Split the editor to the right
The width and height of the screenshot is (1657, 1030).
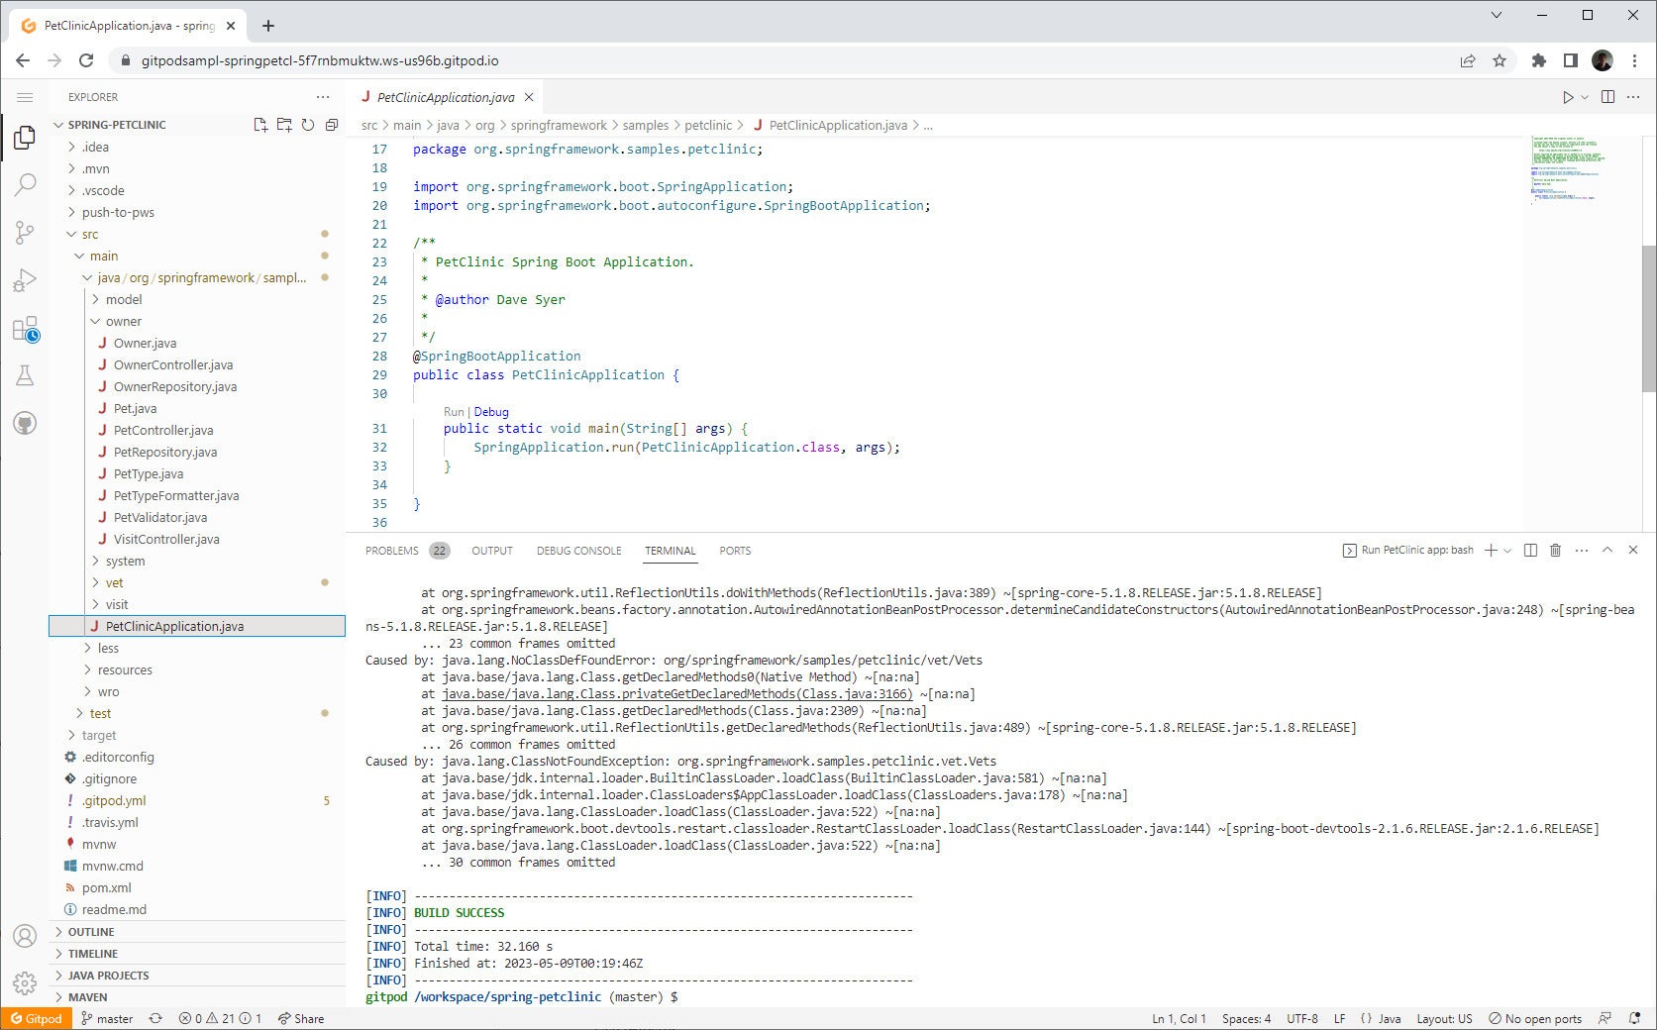[1607, 97]
